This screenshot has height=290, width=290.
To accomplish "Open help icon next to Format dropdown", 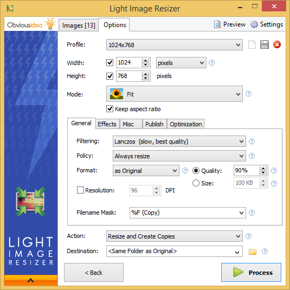I will (x=185, y=171).
